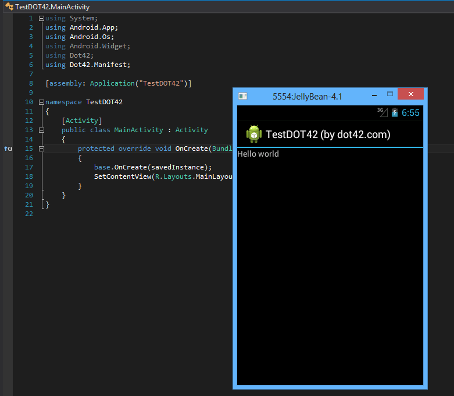
Task: Click the 3G signal icon in emulator
Action: (382, 112)
